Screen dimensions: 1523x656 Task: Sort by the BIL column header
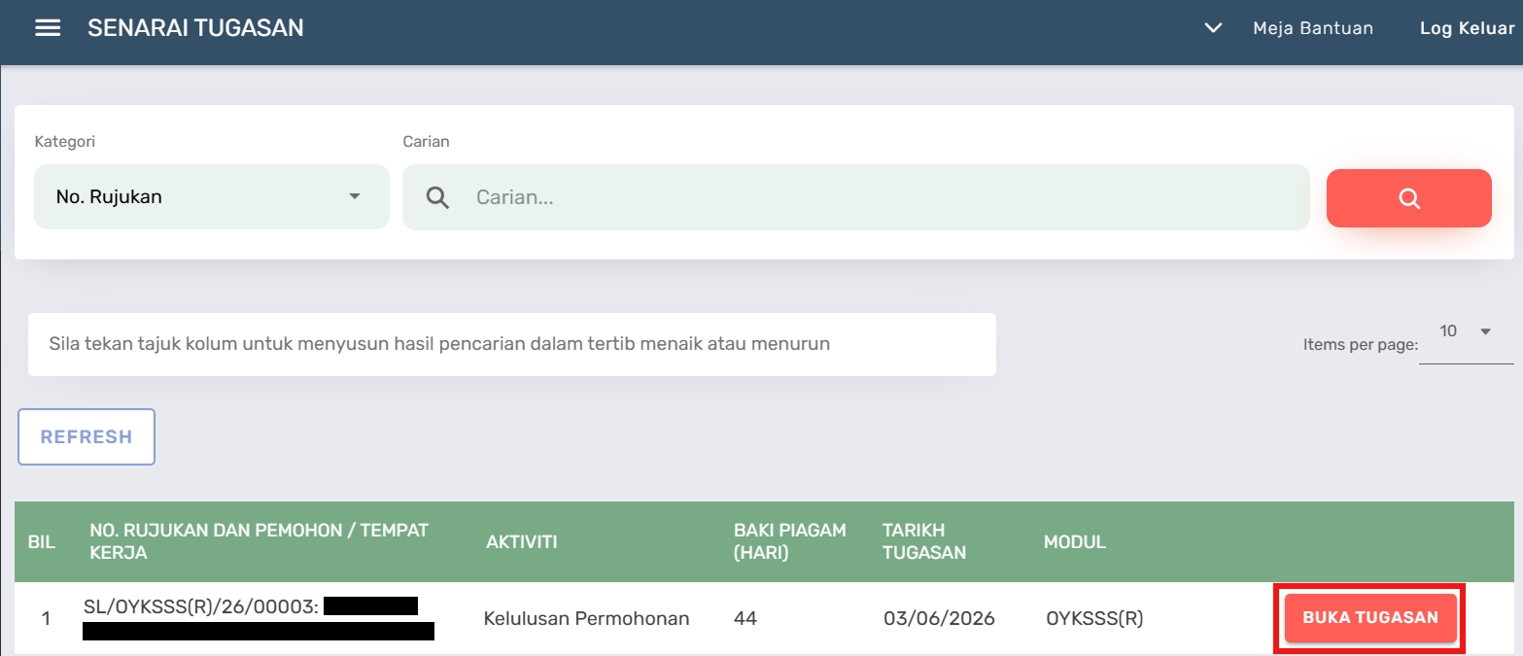tap(42, 542)
